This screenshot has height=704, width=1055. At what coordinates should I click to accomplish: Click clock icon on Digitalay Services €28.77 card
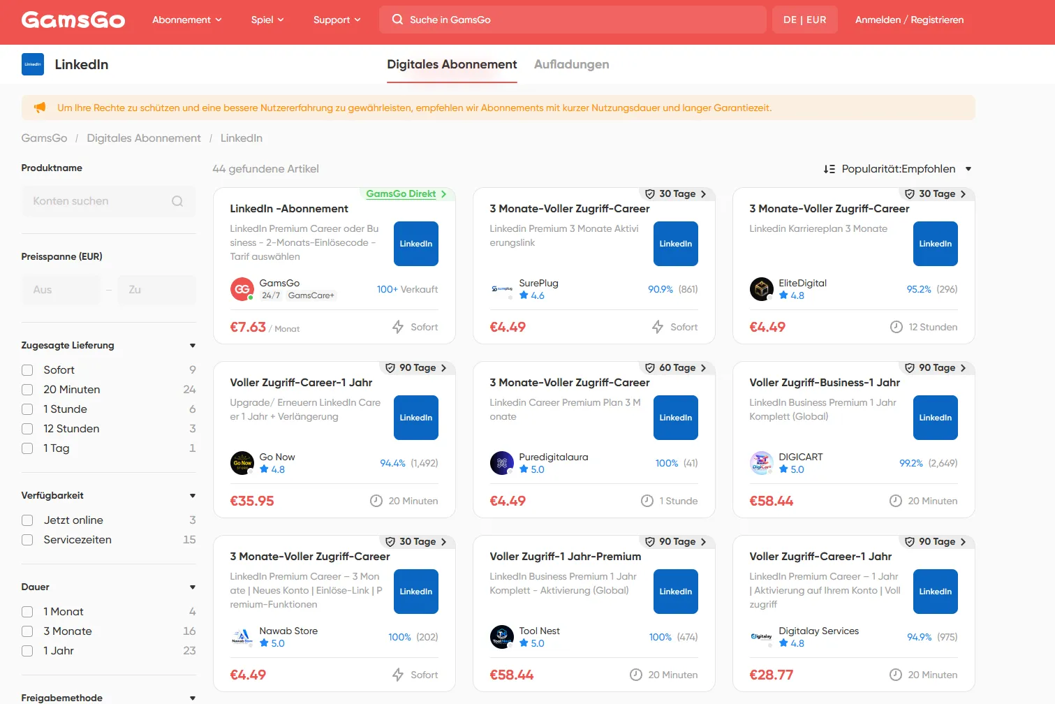(x=896, y=675)
